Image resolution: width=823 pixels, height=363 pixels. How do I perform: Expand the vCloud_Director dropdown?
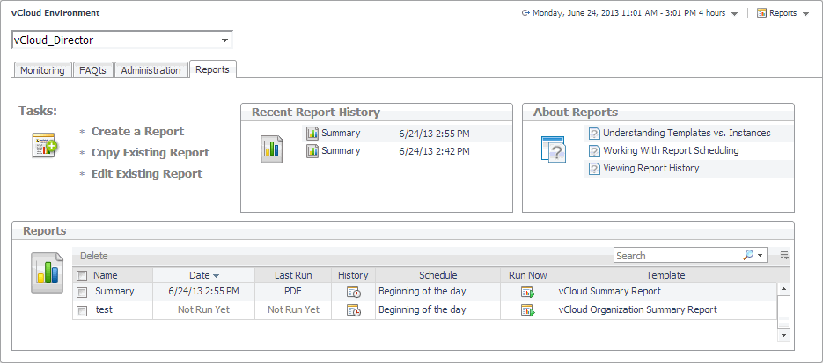tap(225, 40)
